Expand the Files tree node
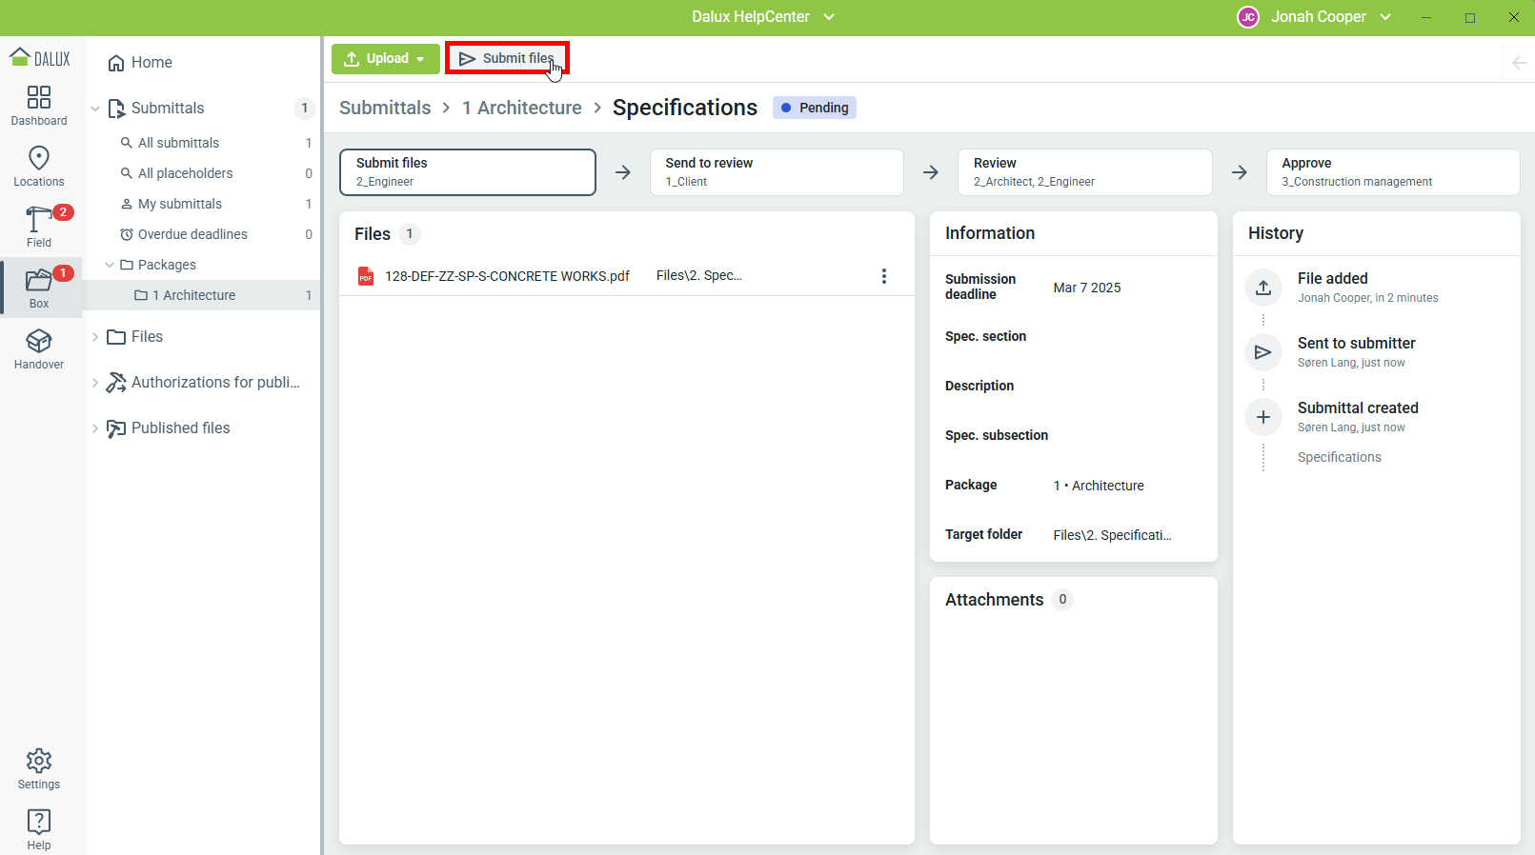 [95, 337]
